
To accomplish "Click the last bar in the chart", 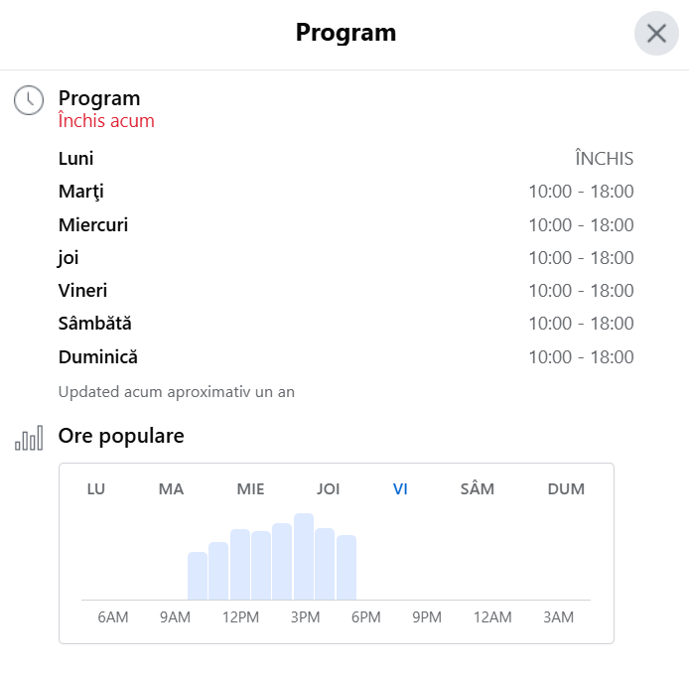I will click(346, 567).
